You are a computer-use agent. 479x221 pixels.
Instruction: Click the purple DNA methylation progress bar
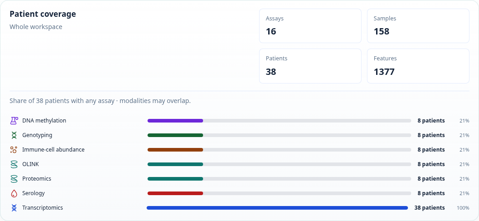click(175, 121)
